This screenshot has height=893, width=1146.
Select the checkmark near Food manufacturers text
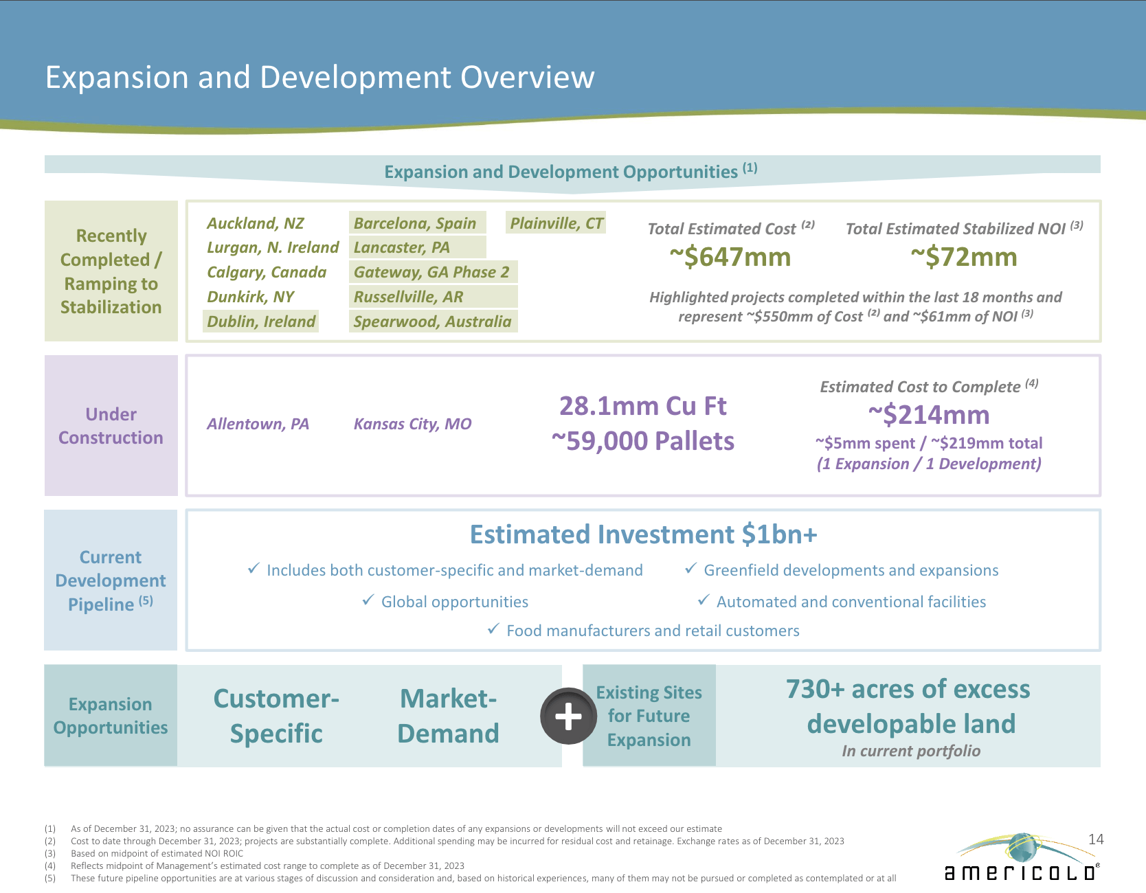(492, 630)
